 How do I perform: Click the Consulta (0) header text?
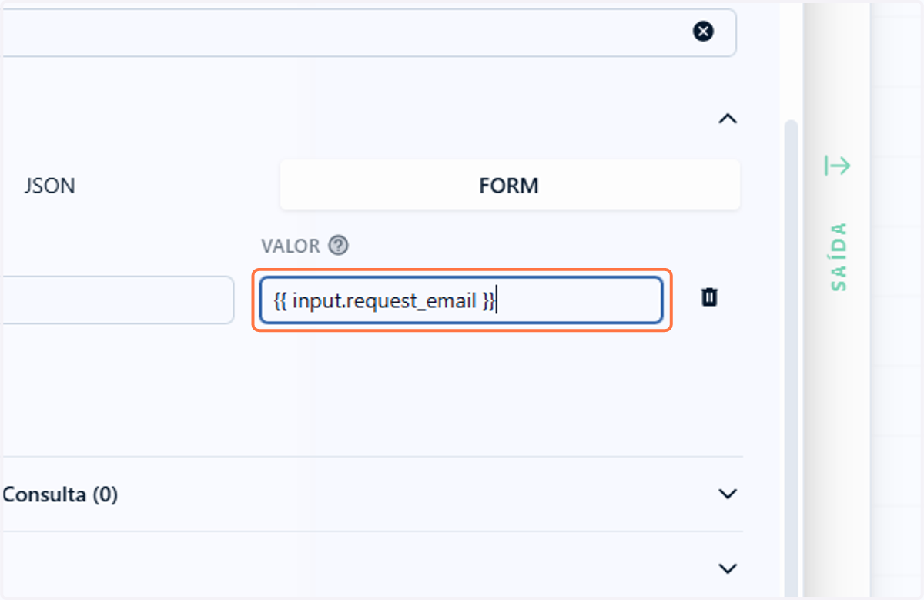click(x=60, y=494)
